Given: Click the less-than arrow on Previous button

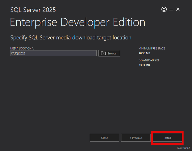Looking at the screenshot, I should pos(130,138).
